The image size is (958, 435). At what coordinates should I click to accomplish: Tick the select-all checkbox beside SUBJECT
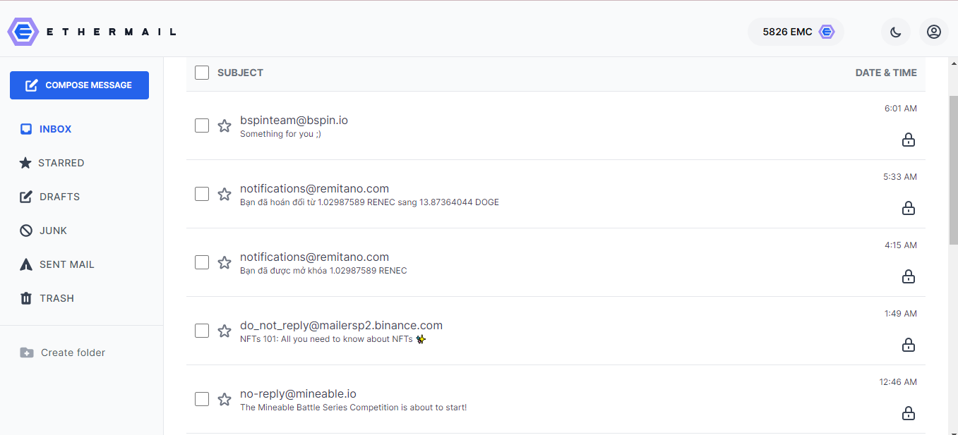(202, 73)
